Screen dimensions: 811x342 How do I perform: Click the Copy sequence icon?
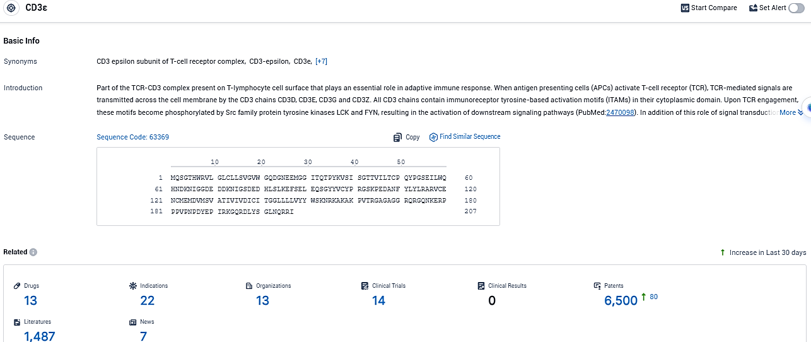[397, 137]
